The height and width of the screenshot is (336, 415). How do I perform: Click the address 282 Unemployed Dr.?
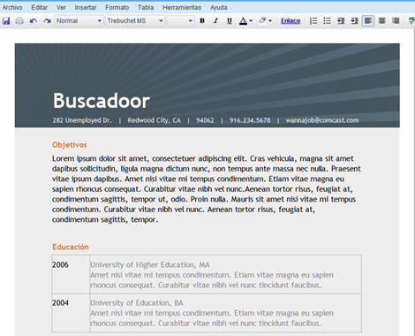point(82,120)
